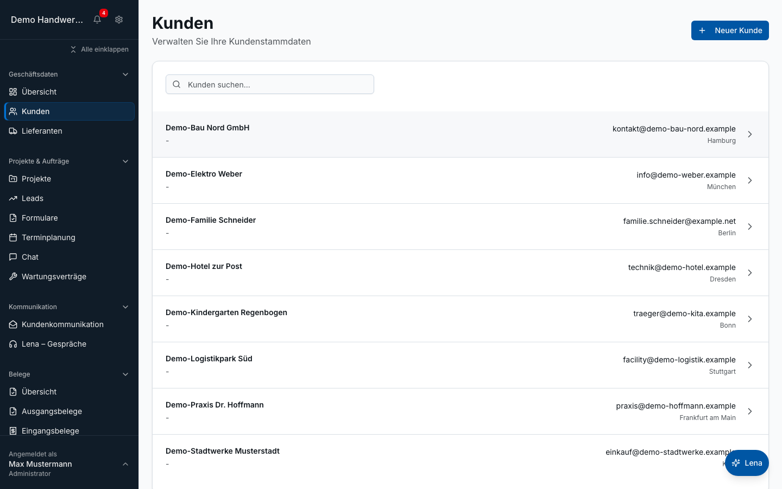Open Ausgangsbelege in the sidebar
This screenshot has height=489, width=782.
tap(69, 411)
